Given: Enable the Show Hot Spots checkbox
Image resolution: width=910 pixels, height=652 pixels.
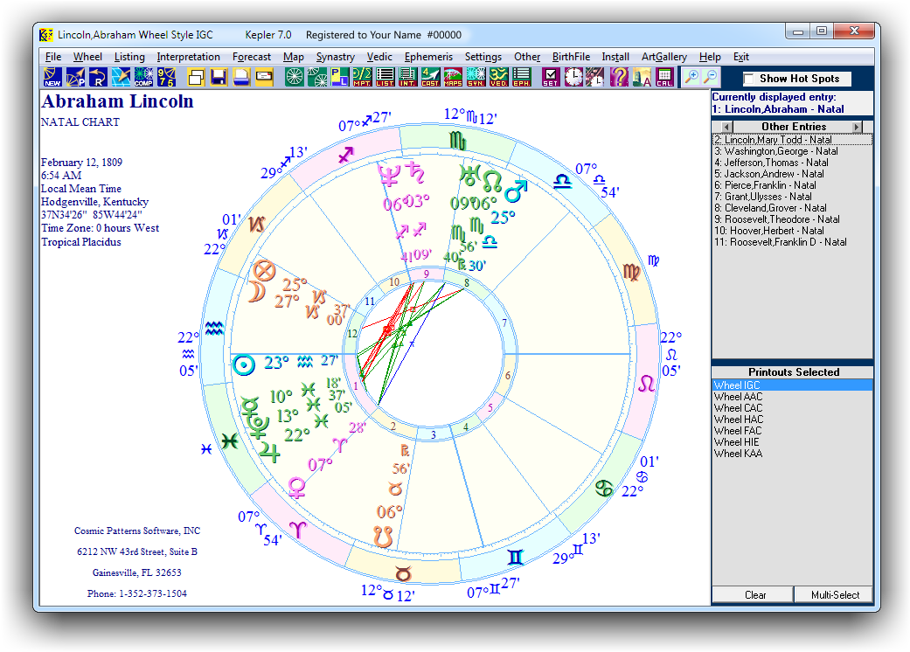Looking at the screenshot, I should point(748,78).
